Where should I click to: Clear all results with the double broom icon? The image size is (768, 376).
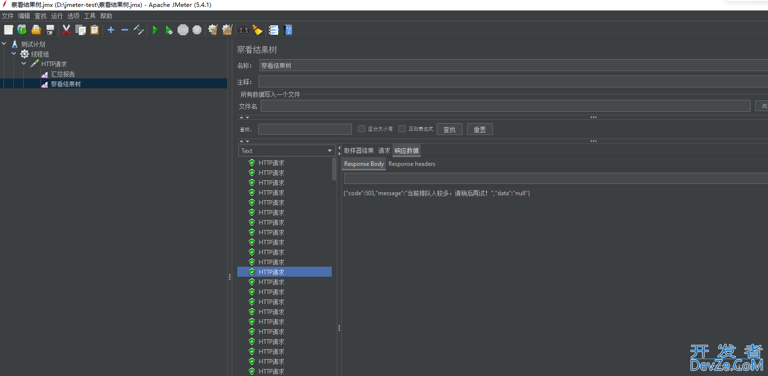point(227,30)
